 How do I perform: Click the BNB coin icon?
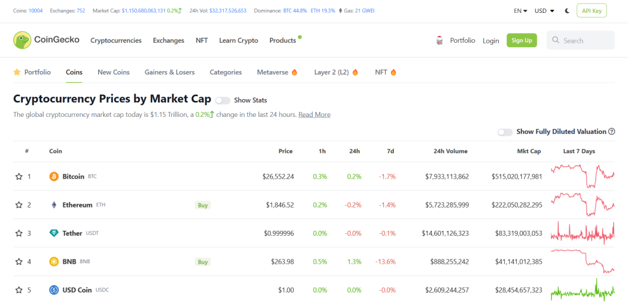click(54, 262)
